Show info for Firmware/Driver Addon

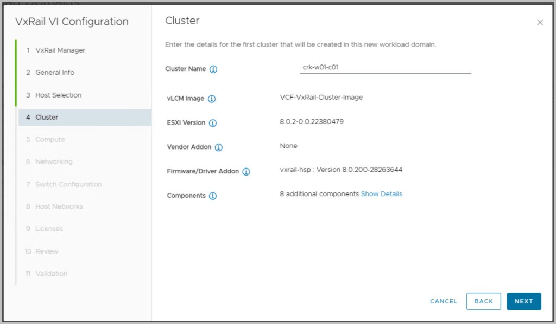point(246,172)
